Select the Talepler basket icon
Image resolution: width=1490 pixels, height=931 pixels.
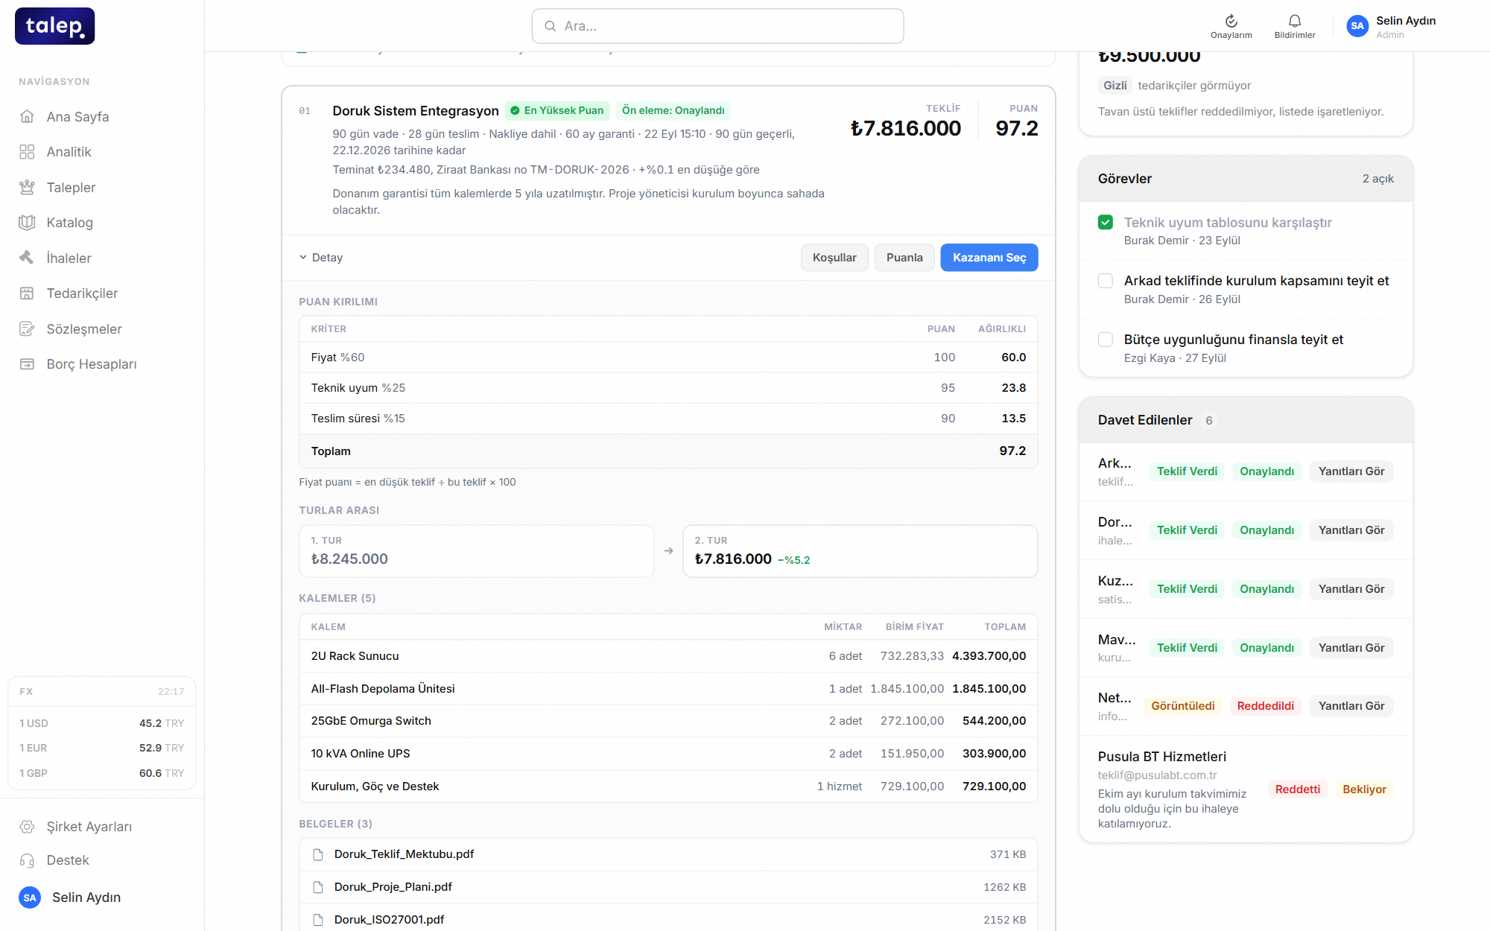(27, 187)
